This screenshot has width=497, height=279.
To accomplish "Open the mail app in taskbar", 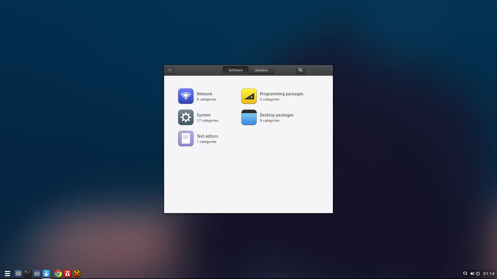I will pos(18,274).
